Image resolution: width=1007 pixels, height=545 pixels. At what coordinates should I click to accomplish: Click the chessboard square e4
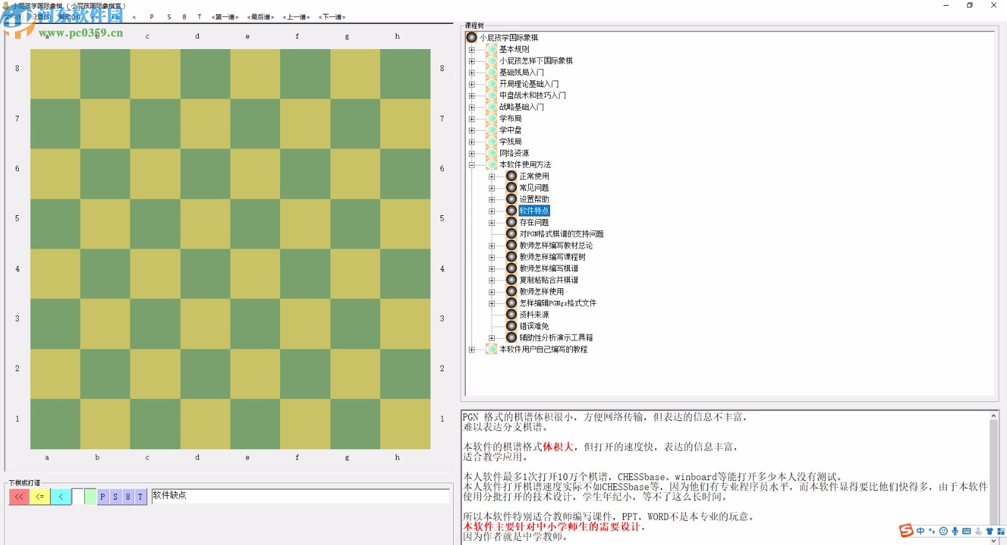(256, 274)
